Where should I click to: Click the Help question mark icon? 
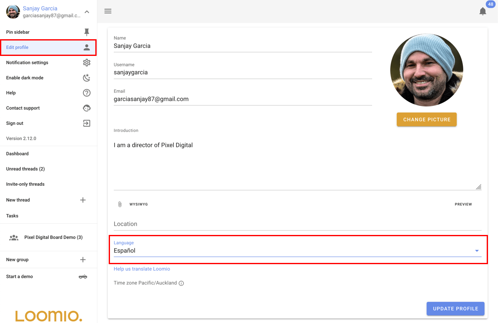point(87,93)
